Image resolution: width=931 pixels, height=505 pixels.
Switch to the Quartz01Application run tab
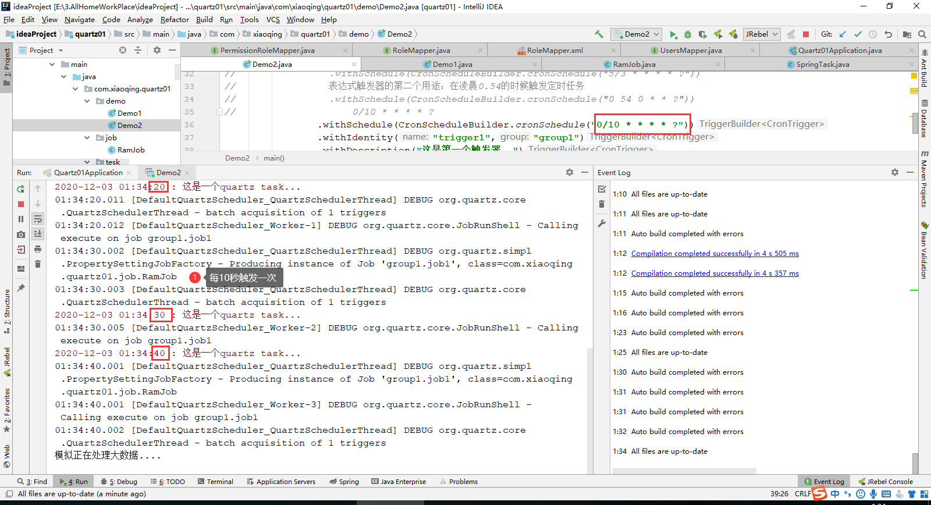(x=88, y=173)
